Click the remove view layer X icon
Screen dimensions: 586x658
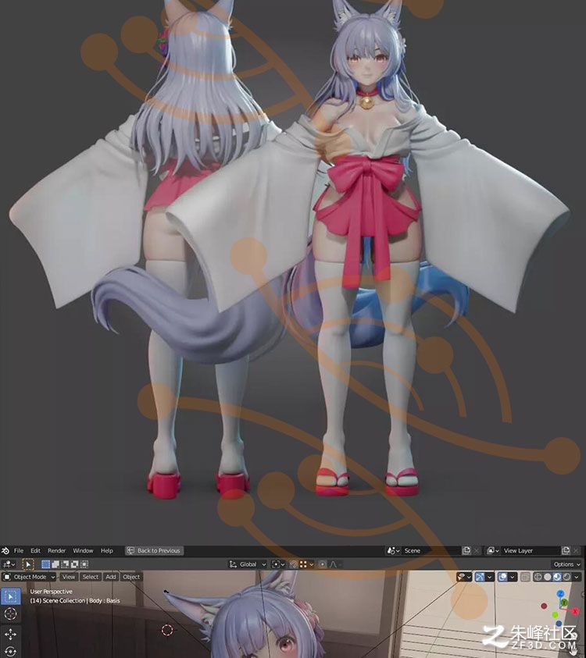(576, 550)
